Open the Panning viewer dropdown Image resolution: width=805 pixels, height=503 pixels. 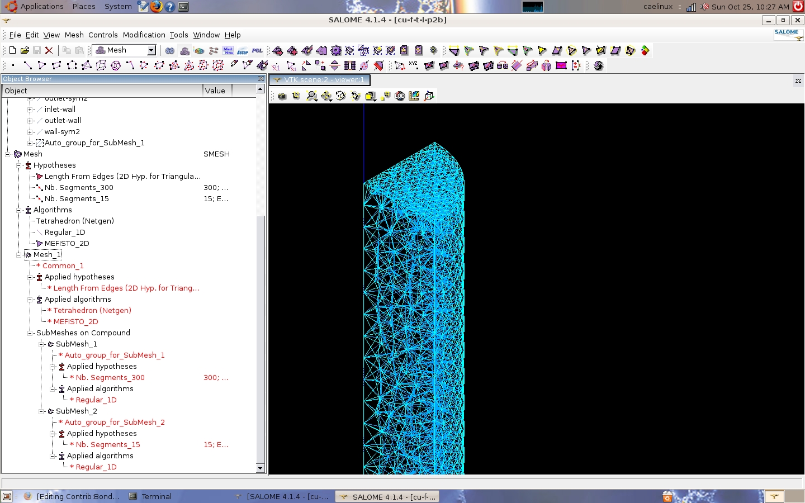(x=330, y=99)
